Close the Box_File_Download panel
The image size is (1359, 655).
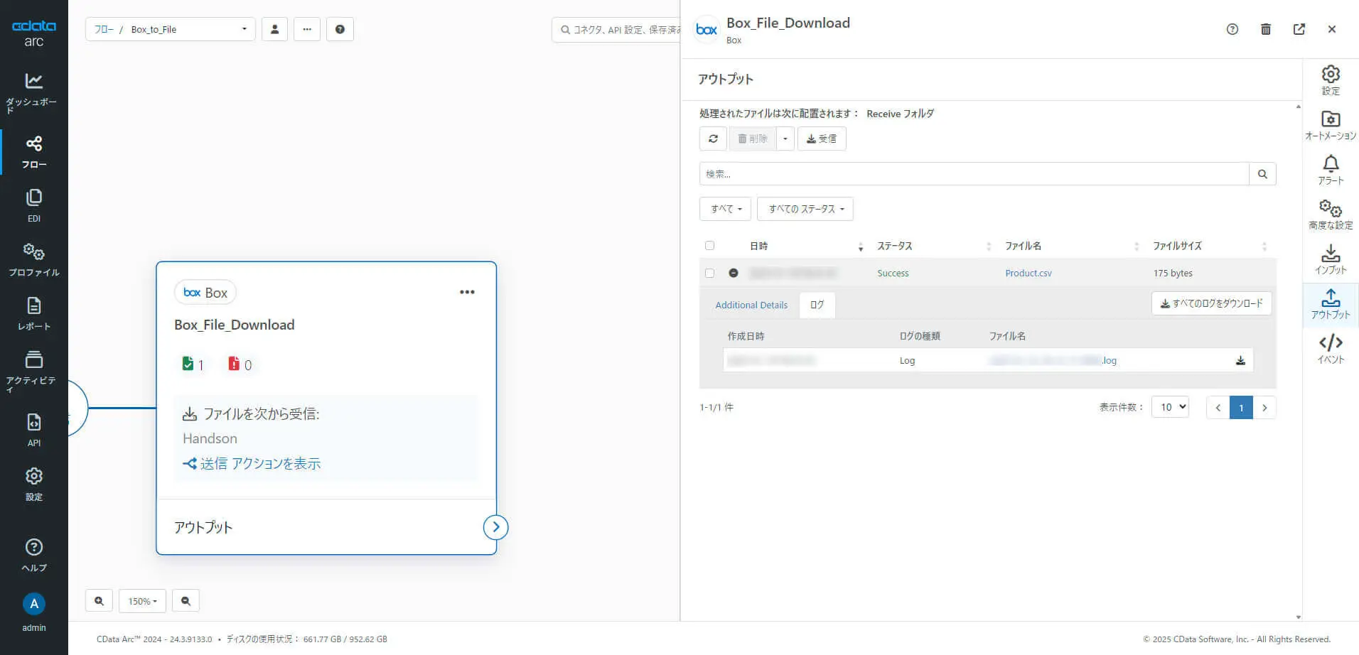1332,29
